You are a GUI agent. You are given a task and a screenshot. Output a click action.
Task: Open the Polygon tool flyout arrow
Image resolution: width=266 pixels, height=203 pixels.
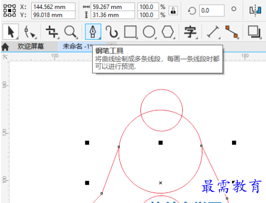click(174, 38)
